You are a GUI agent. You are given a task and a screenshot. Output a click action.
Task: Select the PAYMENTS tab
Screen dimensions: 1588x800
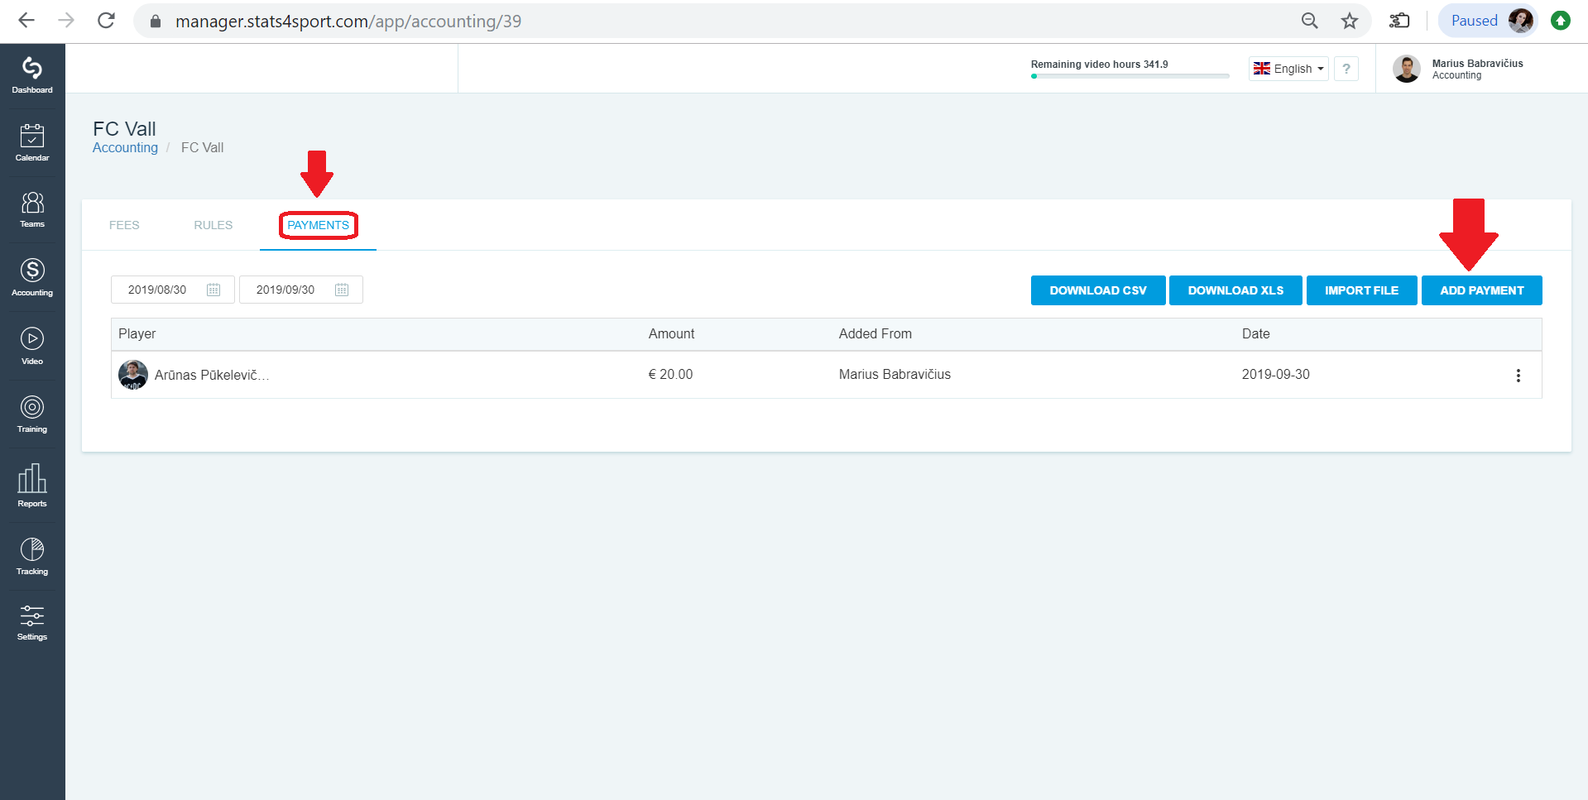point(319,225)
